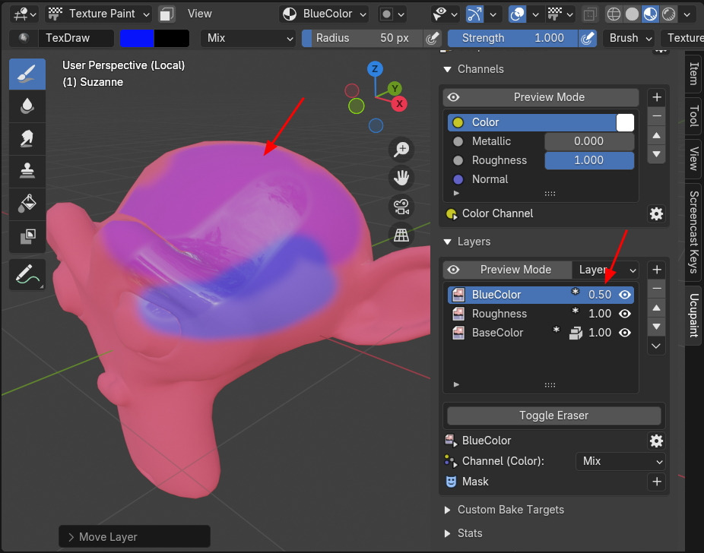Switch to rendered shading
The width and height of the screenshot is (704, 553).
[668, 14]
